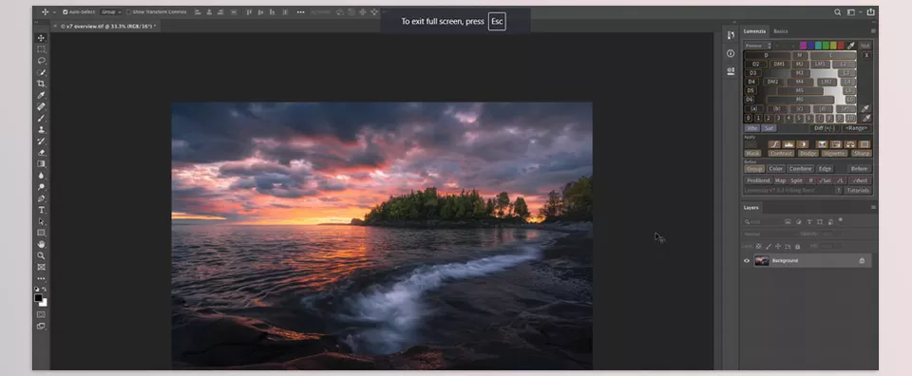This screenshot has height=376, width=912.
Task: Click the red color swatch in Lumenzia
Action: coord(841,46)
